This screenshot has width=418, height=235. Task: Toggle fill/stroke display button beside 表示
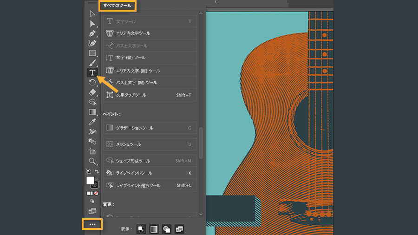coord(141,229)
